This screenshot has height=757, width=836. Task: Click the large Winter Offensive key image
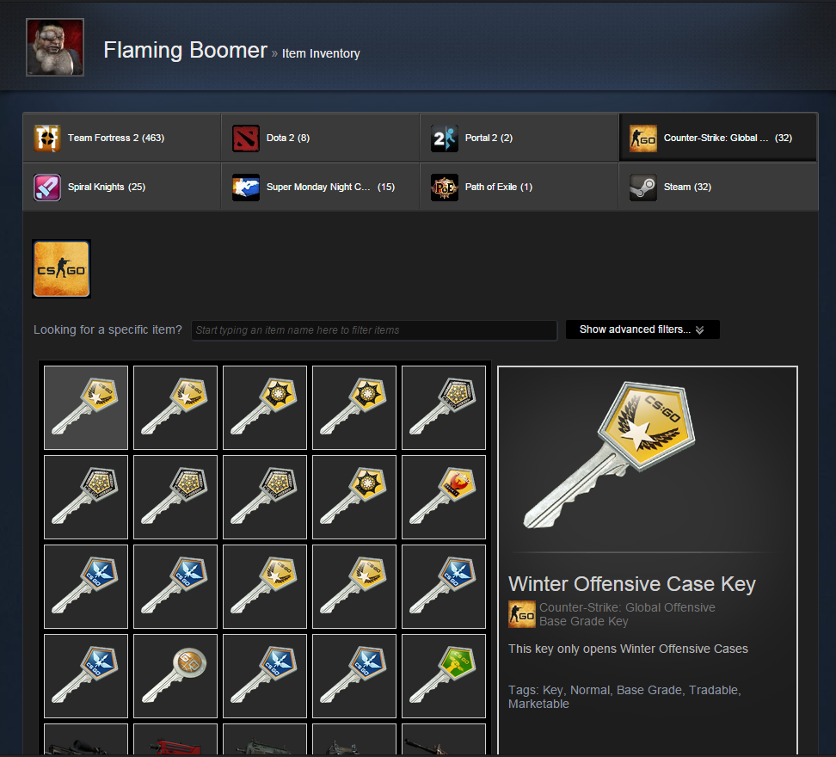click(x=610, y=455)
